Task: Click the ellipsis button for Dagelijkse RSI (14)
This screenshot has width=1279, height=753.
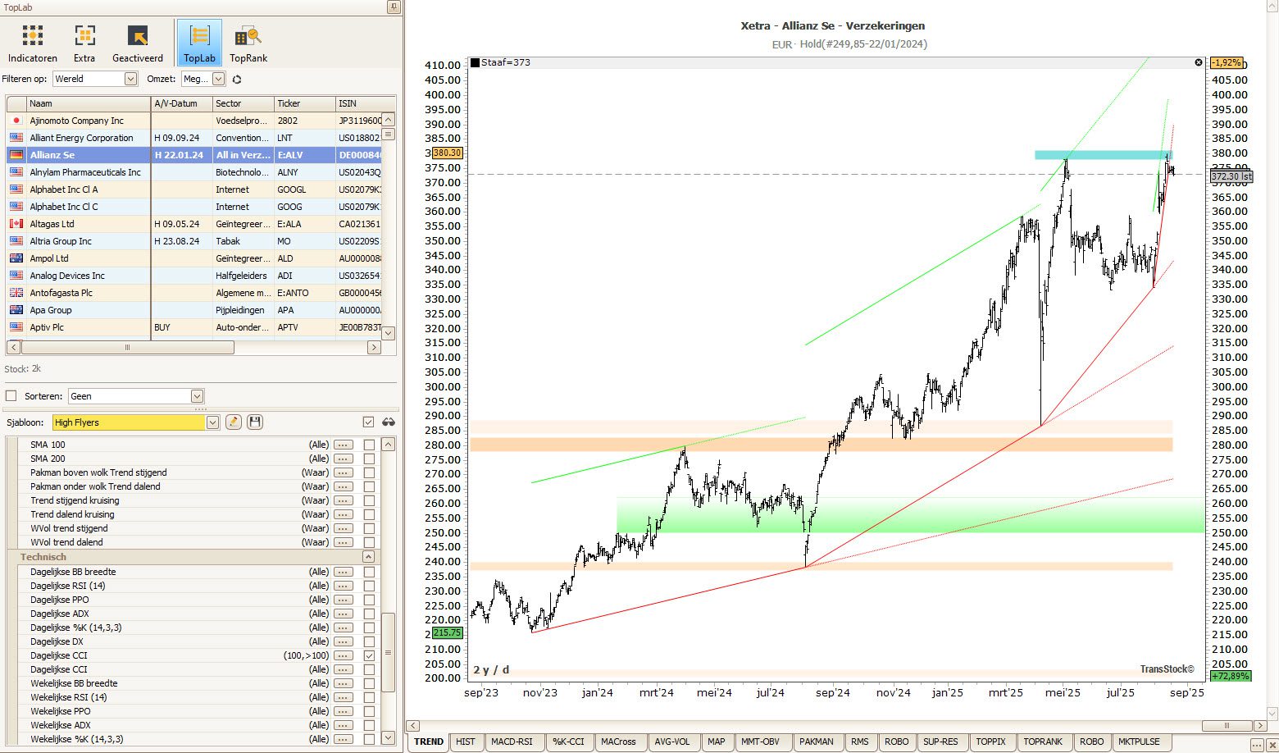Action: point(344,586)
